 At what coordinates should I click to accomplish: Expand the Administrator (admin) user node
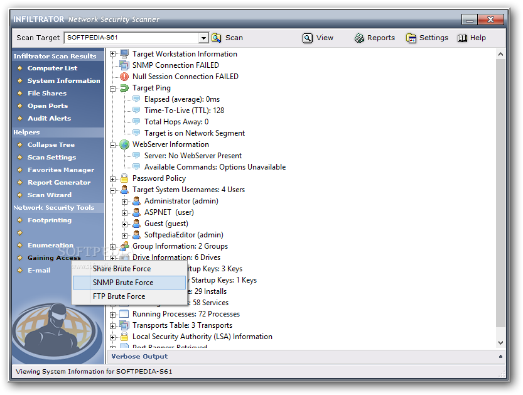pyautogui.click(x=124, y=202)
